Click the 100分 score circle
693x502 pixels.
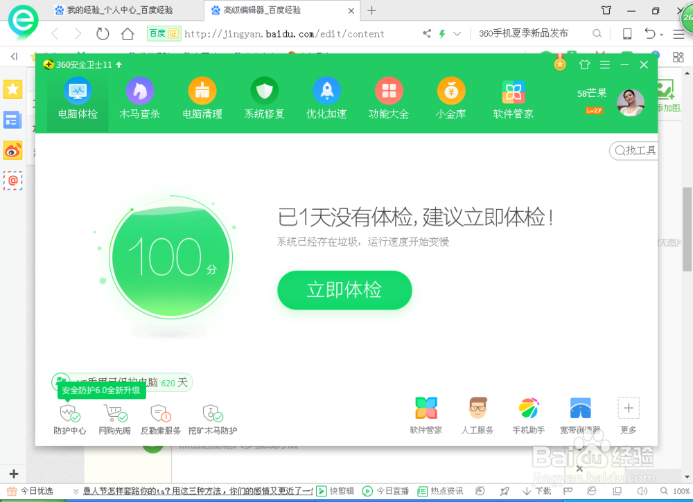171,257
